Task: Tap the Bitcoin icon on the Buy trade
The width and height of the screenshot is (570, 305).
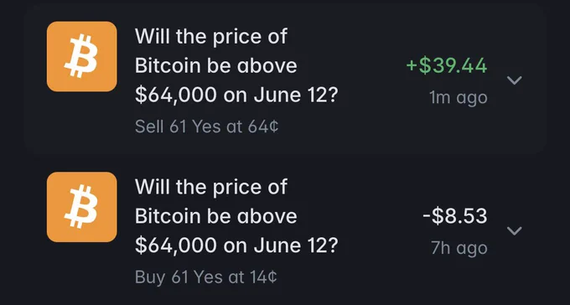Action: [82, 207]
